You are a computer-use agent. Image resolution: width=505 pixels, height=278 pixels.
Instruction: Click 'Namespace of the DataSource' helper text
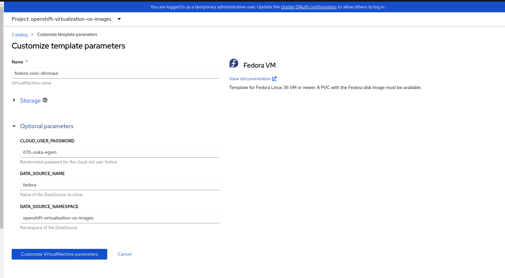[x=49, y=228]
